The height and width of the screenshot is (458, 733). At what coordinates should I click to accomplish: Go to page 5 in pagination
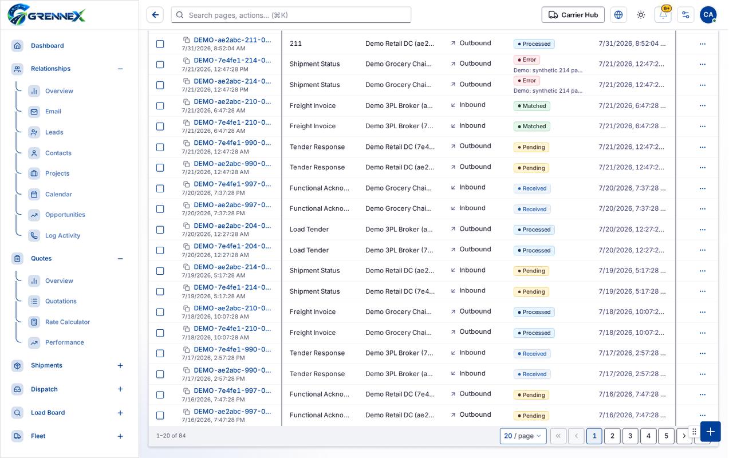[666, 436]
